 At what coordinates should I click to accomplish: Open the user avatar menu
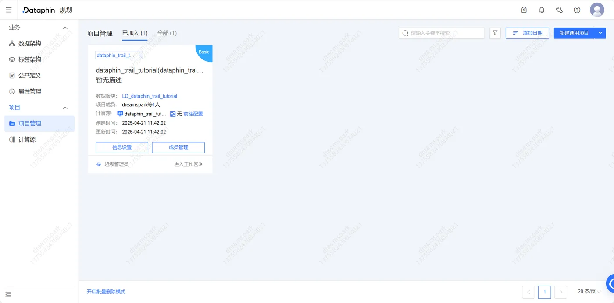[x=597, y=10]
